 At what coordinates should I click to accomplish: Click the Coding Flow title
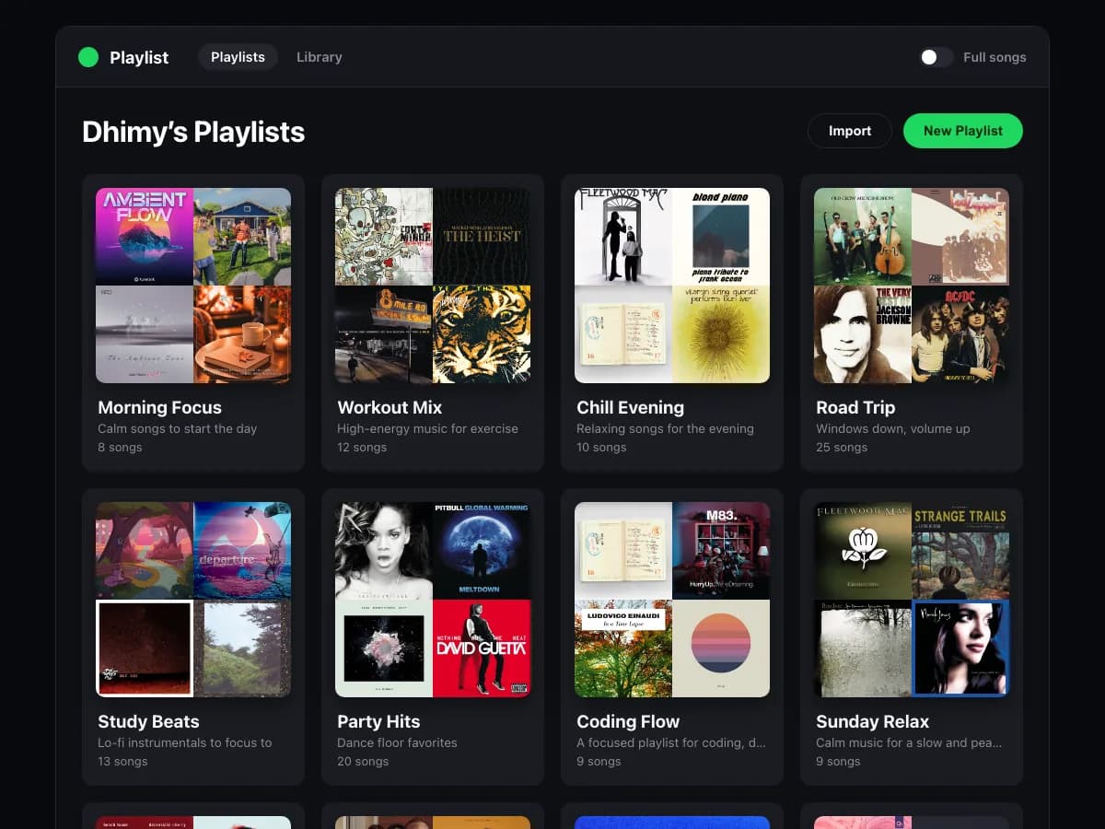[628, 721]
